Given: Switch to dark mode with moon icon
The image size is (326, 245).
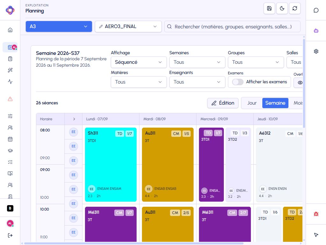Looking at the screenshot, I should (282, 8).
